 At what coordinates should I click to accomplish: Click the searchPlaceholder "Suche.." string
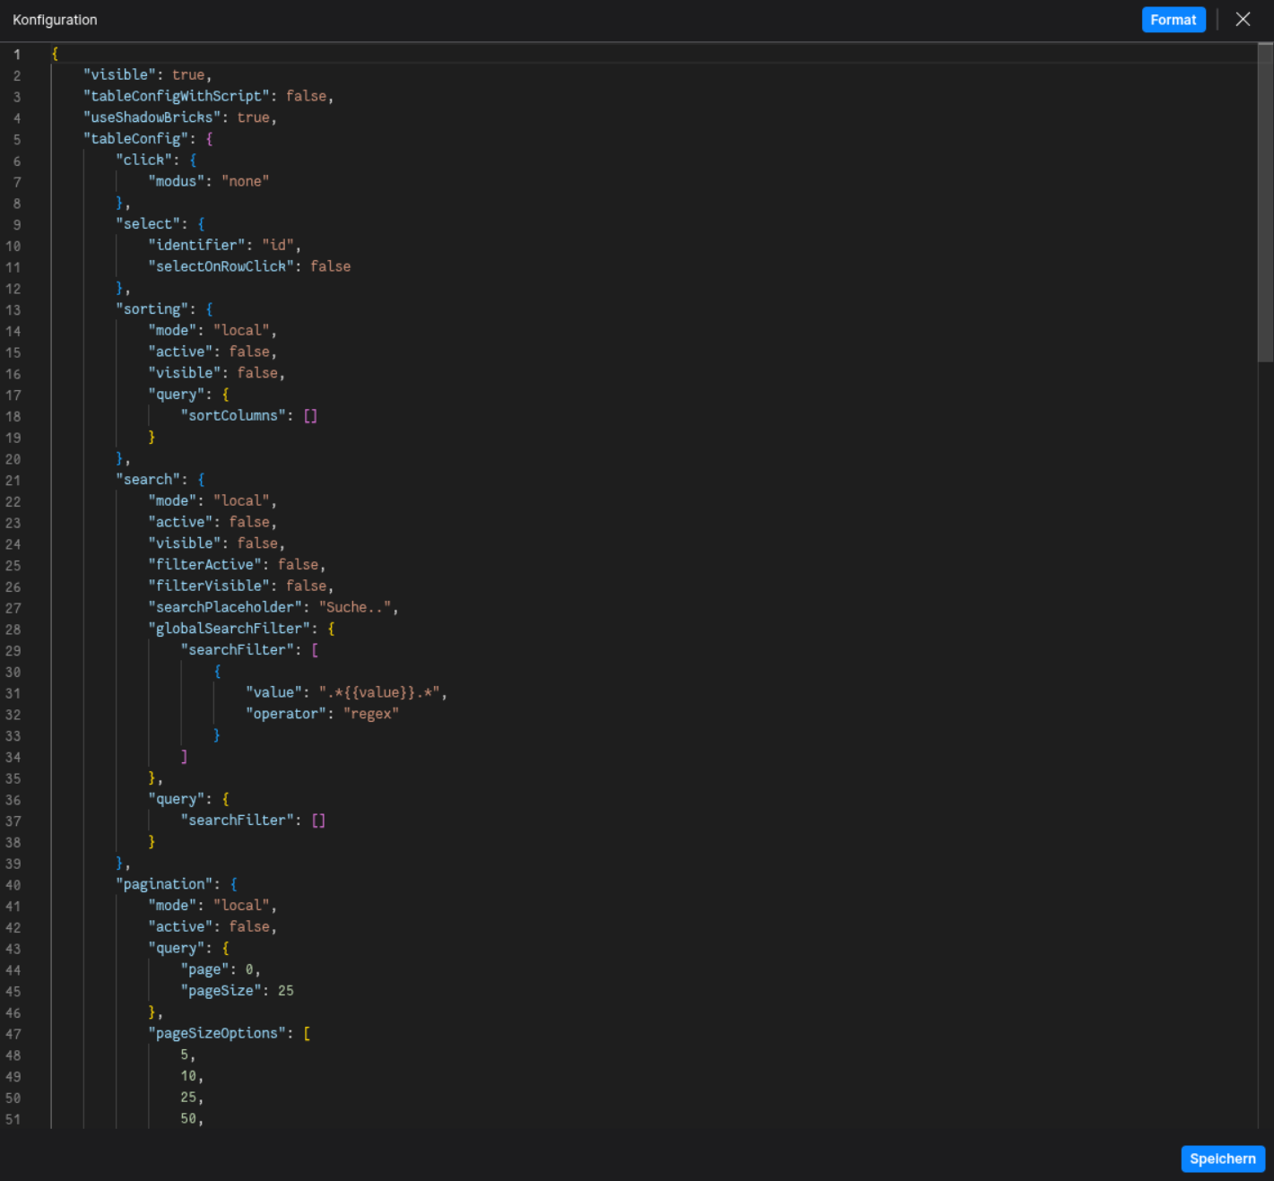355,607
